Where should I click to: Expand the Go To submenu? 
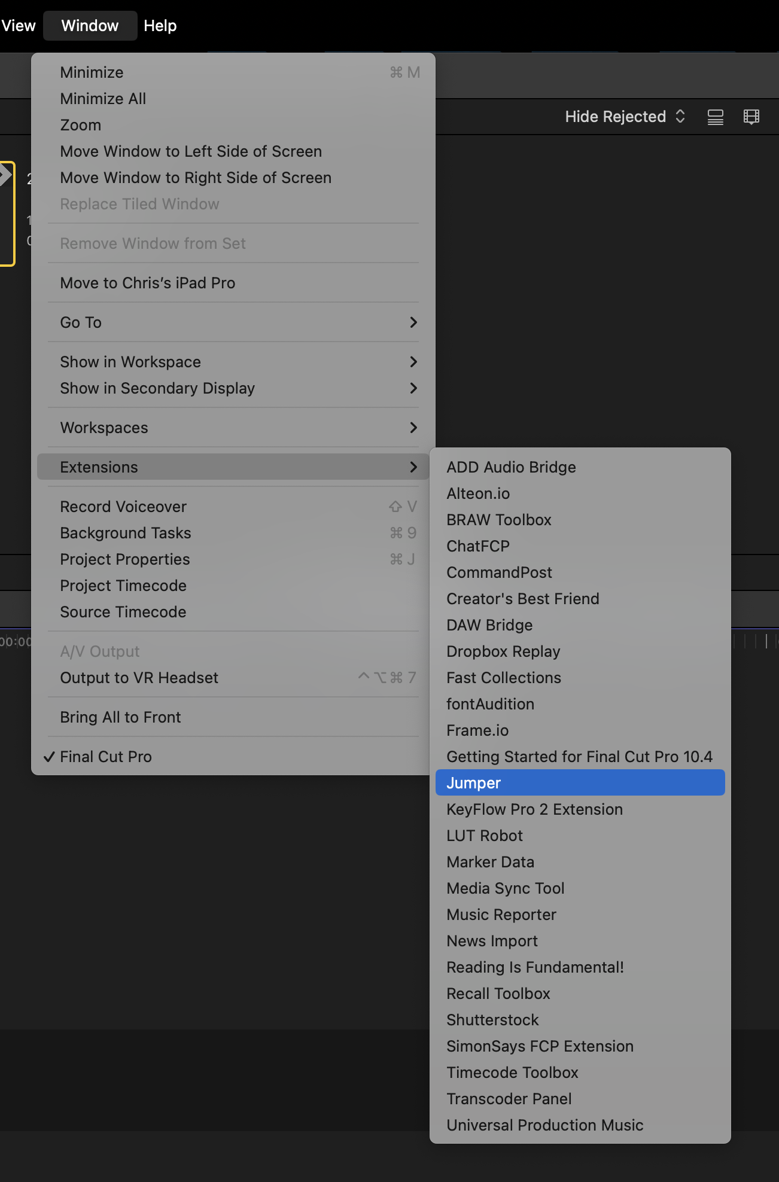coord(233,322)
